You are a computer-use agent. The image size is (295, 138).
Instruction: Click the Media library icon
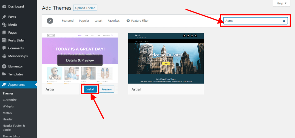click(x=4, y=25)
